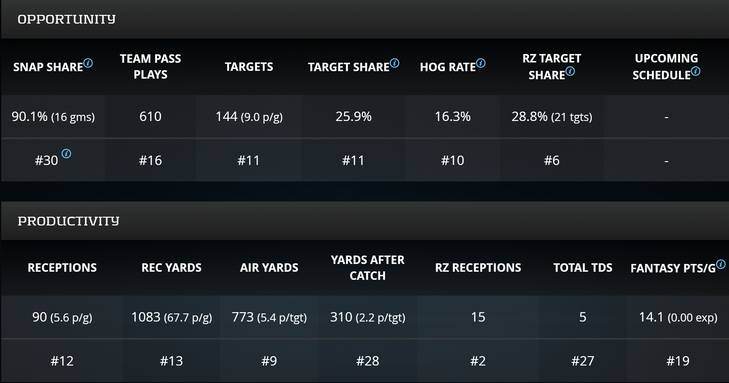Image resolution: width=729 pixels, height=383 pixels.
Task: Show info for RZ Target Share
Action: click(570, 71)
